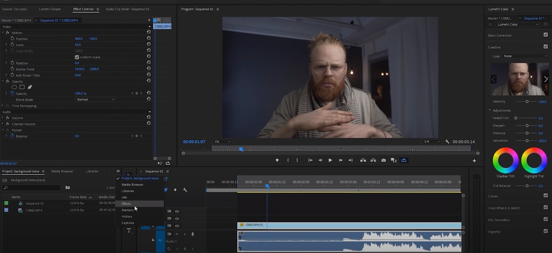The width and height of the screenshot is (552, 253).
Task: Open the Comparison View button
Action: click(x=393, y=160)
